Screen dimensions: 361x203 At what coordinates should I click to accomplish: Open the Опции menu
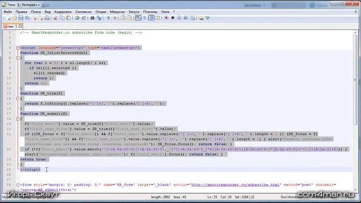101,12
